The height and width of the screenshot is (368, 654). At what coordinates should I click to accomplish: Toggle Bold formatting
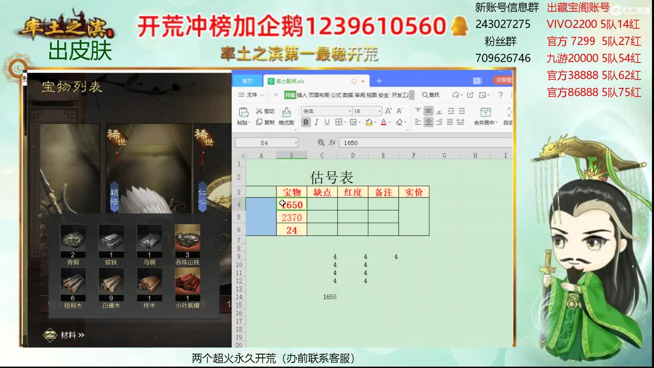click(x=306, y=122)
